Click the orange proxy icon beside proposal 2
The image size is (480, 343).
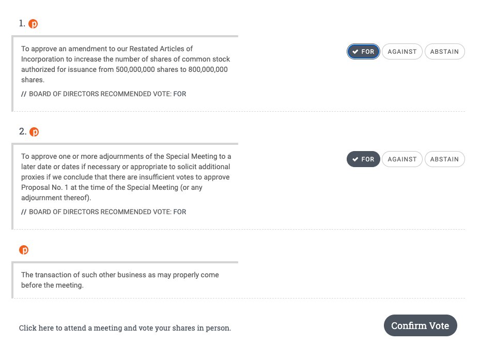coord(34,132)
